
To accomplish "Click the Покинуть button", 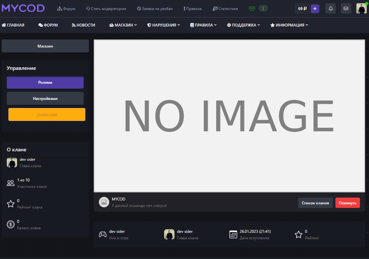I will coord(347,203).
